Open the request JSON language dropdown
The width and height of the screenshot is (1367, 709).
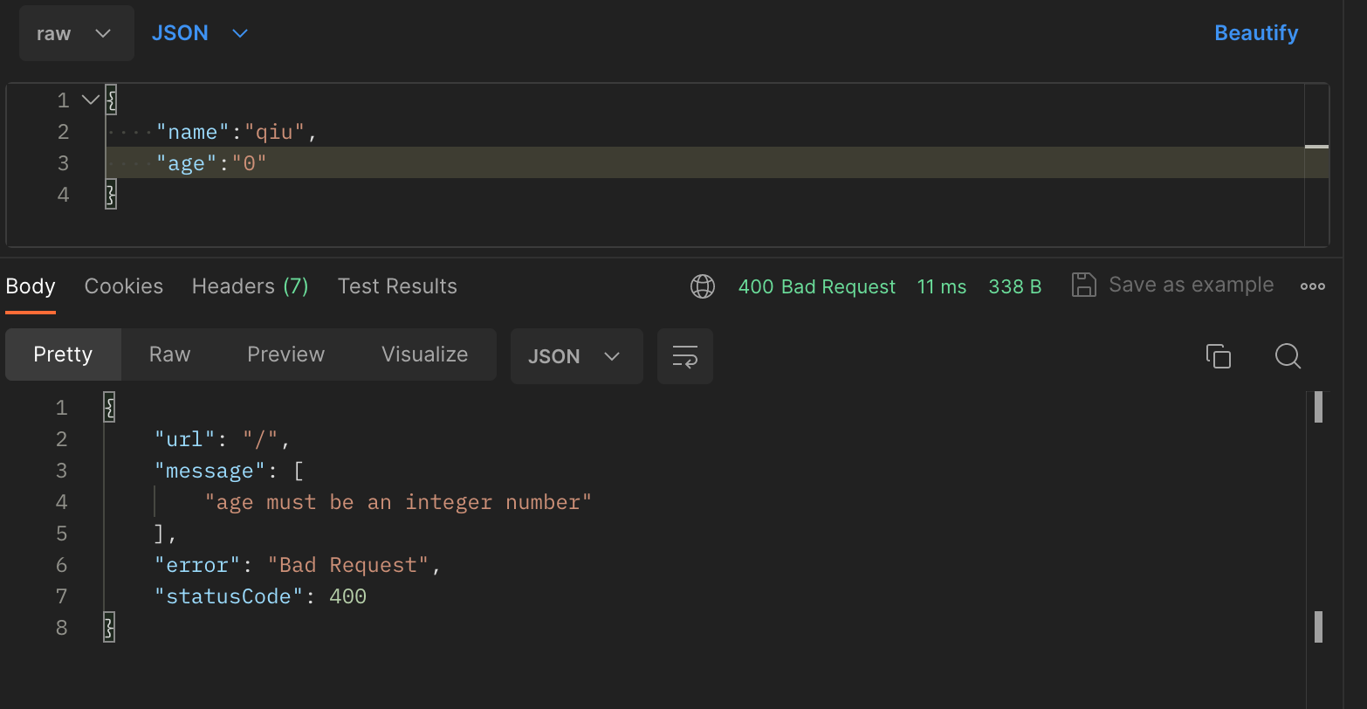200,33
